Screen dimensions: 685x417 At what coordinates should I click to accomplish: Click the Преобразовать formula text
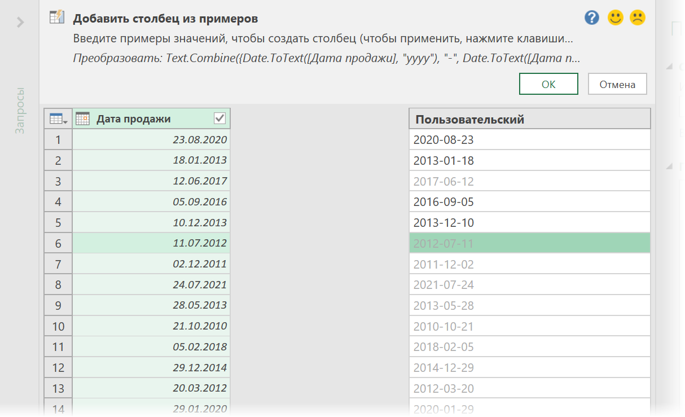pos(327,58)
